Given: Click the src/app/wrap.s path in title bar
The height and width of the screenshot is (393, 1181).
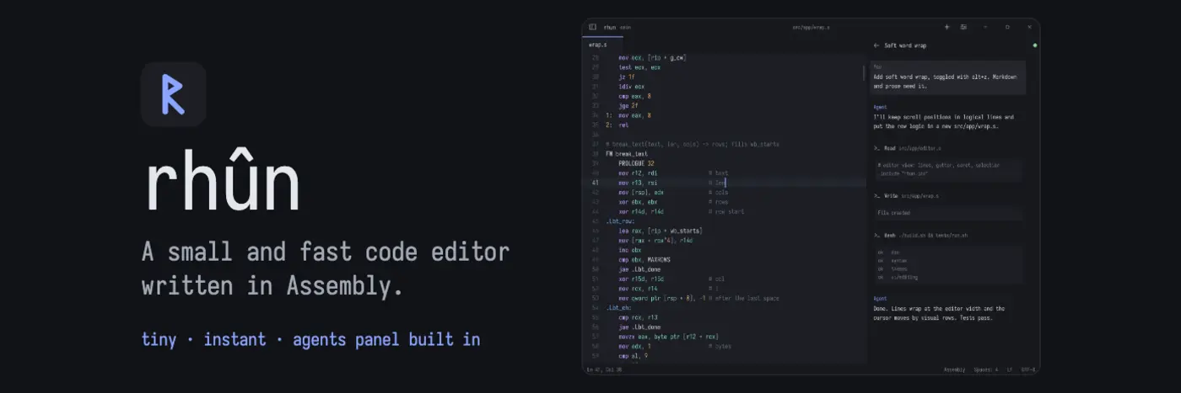Looking at the screenshot, I should [811, 27].
